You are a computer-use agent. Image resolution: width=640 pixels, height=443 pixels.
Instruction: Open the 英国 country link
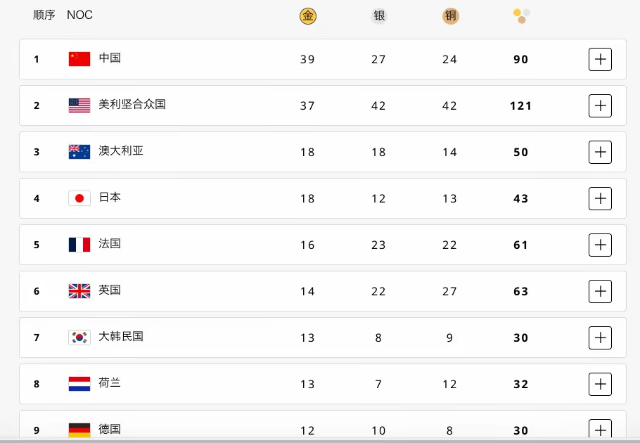pyautogui.click(x=110, y=290)
